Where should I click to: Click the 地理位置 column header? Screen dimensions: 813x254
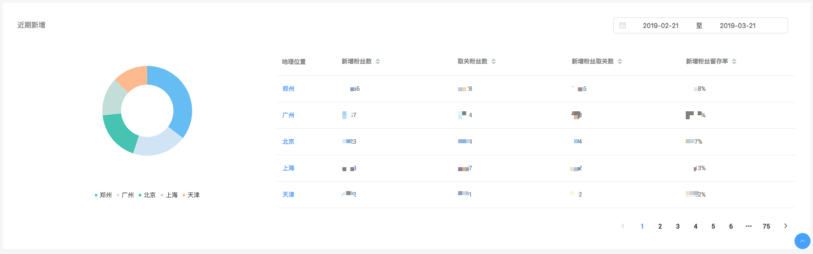click(293, 62)
